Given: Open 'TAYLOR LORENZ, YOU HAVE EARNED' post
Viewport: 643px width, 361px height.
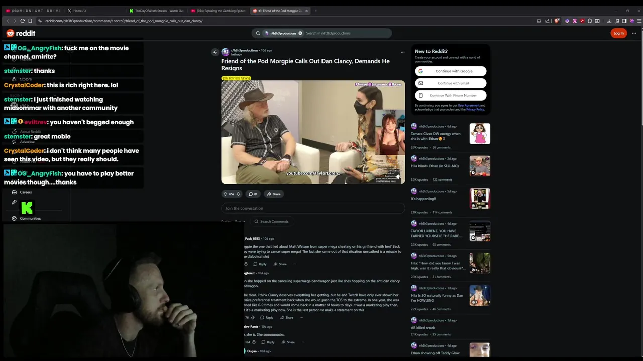Looking at the screenshot, I should coord(437,233).
